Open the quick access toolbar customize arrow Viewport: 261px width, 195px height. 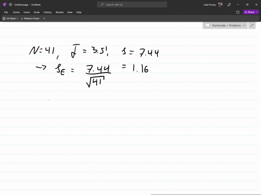tap(44, 18)
